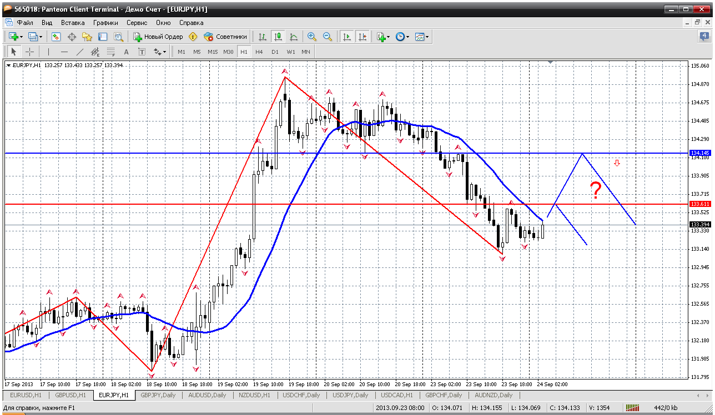Switch chart to candlesticks
Screen dimensions: 715x415
pos(278,37)
